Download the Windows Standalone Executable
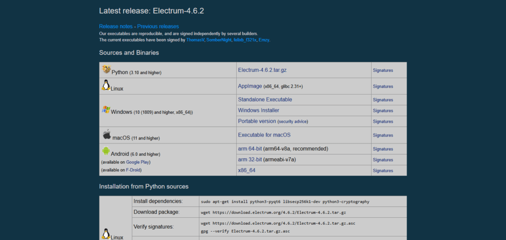The width and height of the screenshot is (506, 240). pos(265,99)
